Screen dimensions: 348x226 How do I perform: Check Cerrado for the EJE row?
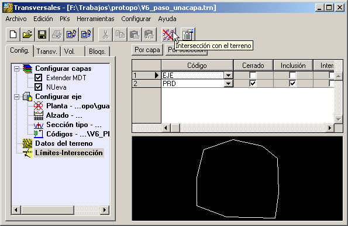tap(253, 76)
